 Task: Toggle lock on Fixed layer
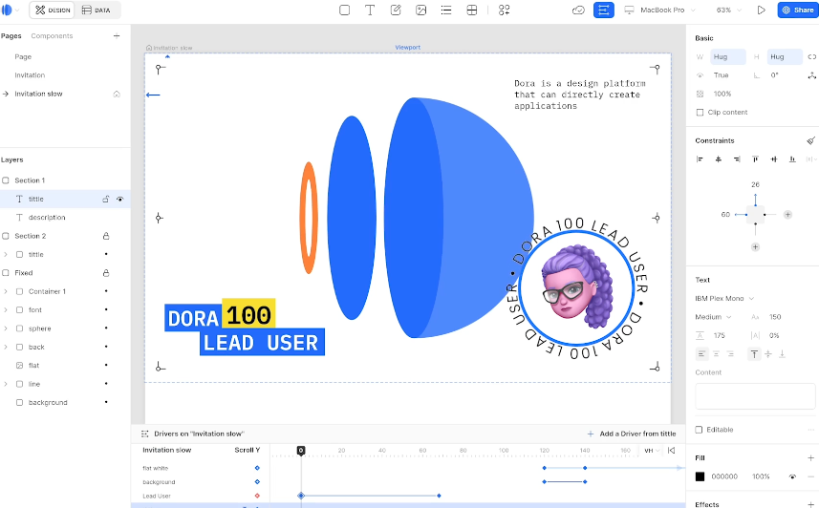pyautogui.click(x=106, y=273)
